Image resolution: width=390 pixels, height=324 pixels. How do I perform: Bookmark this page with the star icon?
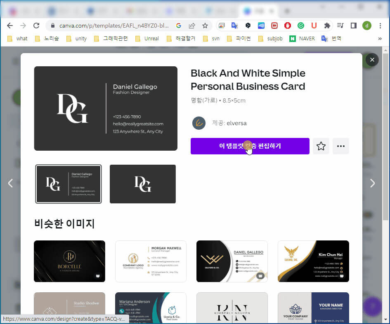[x=205, y=26]
